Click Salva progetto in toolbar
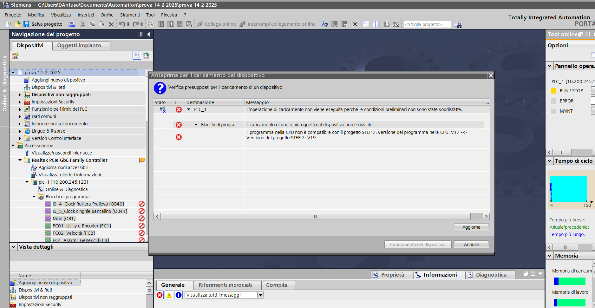This screenshot has height=308, width=595. pyautogui.click(x=43, y=24)
